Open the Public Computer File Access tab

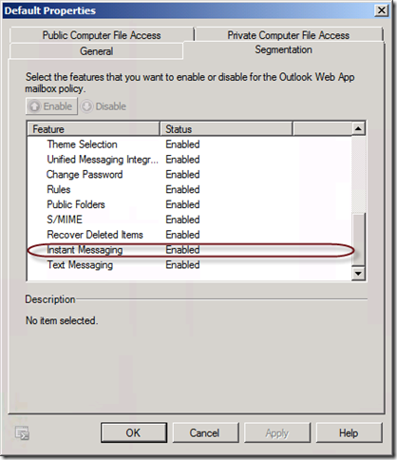tap(102, 35)
